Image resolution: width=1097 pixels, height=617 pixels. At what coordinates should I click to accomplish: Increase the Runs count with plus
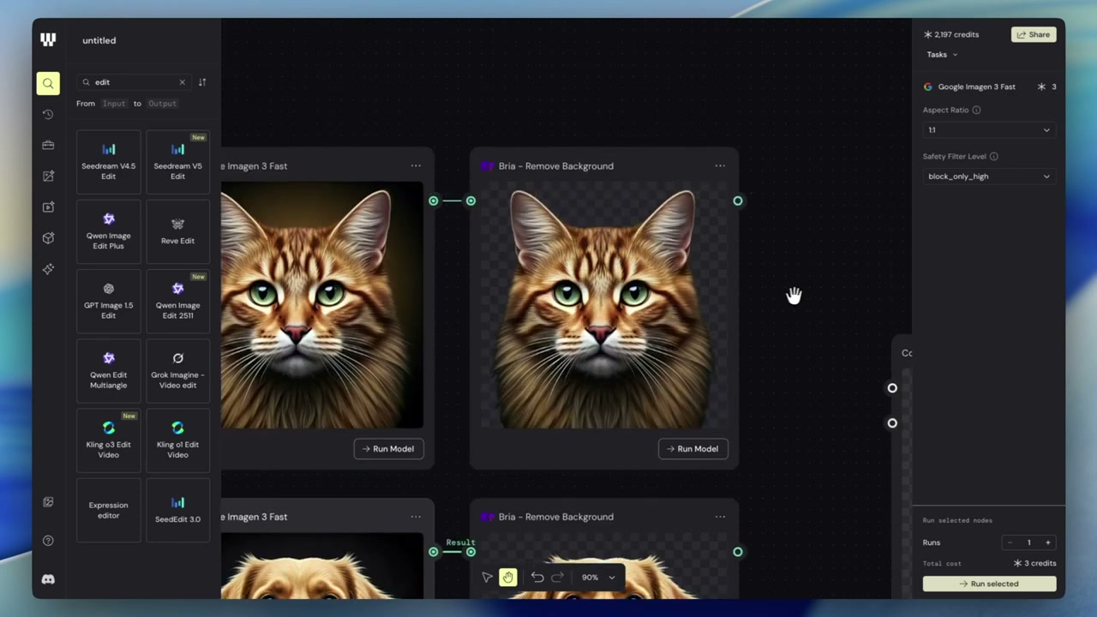(x=1047, y=542)
